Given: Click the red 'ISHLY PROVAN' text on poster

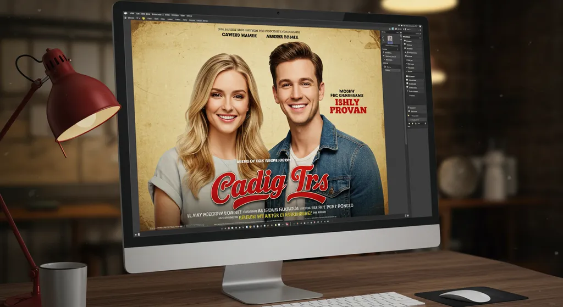Looking at the screenshot, I should click(x=347, y=105).
